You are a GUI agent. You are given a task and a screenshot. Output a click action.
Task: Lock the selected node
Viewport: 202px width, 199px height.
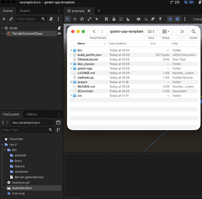pos(114,19)
